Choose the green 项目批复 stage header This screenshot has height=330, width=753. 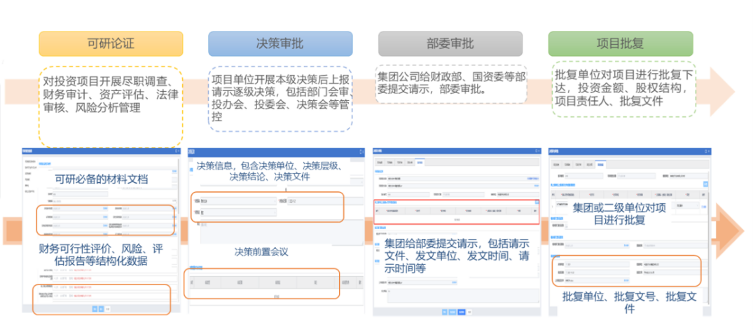[x=619, y=44]
